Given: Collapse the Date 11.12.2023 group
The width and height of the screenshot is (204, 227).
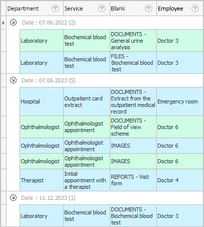Looking at the screenshot, I should pyautogui.click(x=13, y=197).
